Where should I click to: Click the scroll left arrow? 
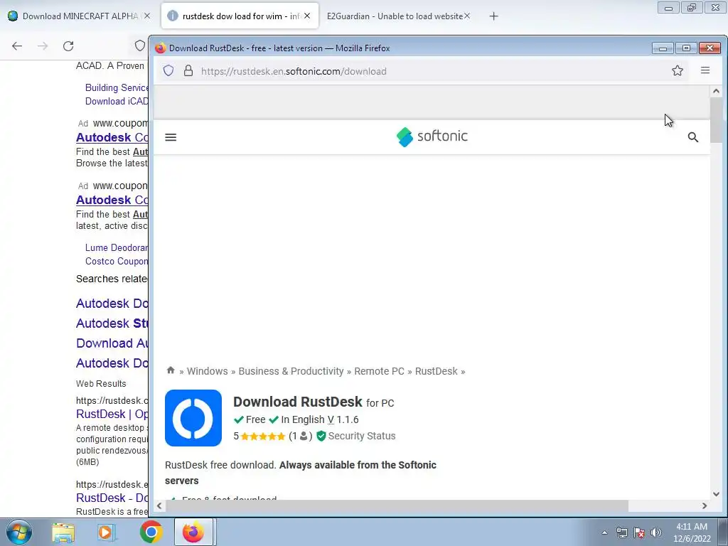click(x=159, y=505)
